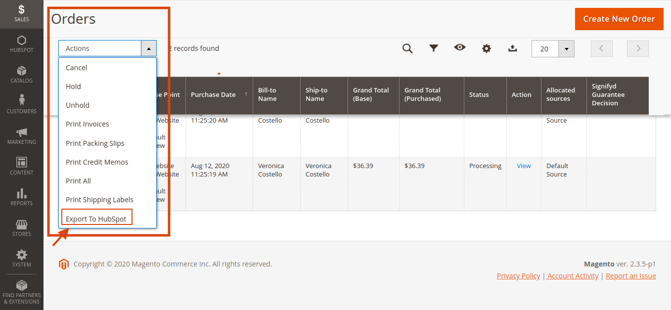Image resolution: width=671 pixels, height=310 pixels.
Task: Click the Allocated sources column header
Action: (x=564, y=95)
